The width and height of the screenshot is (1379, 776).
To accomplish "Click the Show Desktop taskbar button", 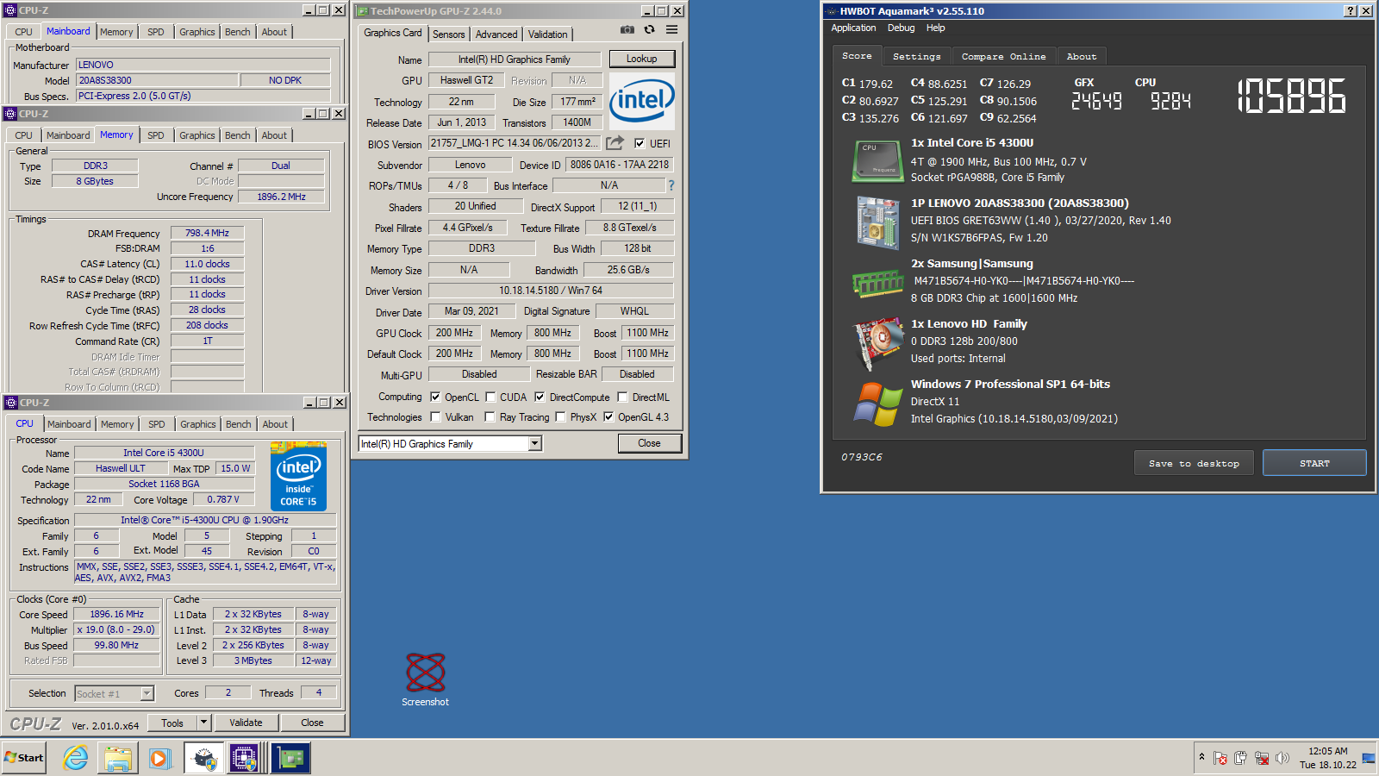I will point(1369,758).
